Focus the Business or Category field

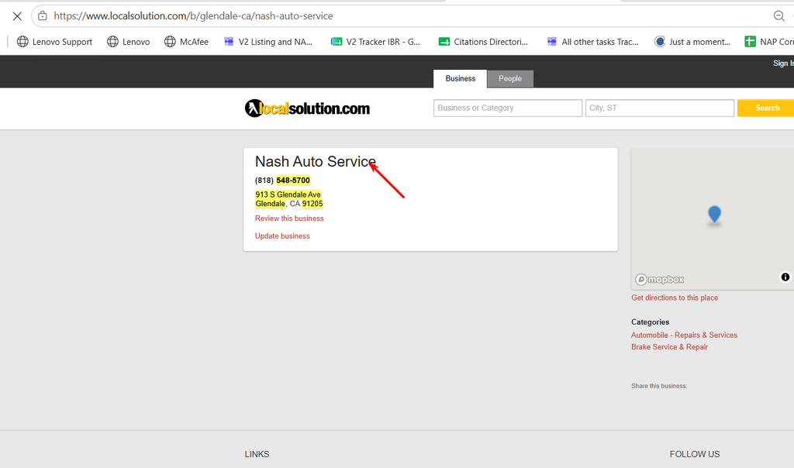point(508,108)
